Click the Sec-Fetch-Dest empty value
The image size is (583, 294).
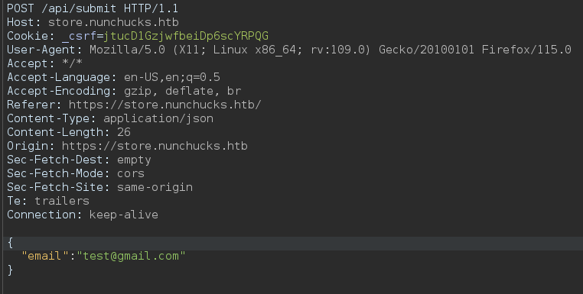[x=134, y=160]
